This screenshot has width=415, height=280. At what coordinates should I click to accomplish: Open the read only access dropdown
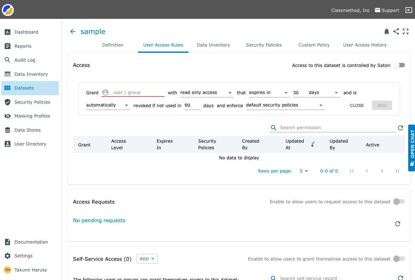pos(229,92)
